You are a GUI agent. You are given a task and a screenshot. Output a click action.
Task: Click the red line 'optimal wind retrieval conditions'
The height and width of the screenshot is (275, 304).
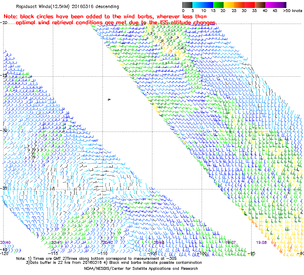point(59,23)
